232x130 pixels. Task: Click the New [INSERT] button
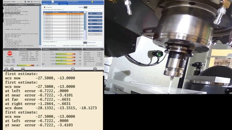pyautogui.click(x=95, y=13)
